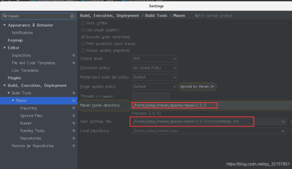Screen dimensions: 292x169
Task: Clear the maven search field
Action: click(x=72, y=16)
